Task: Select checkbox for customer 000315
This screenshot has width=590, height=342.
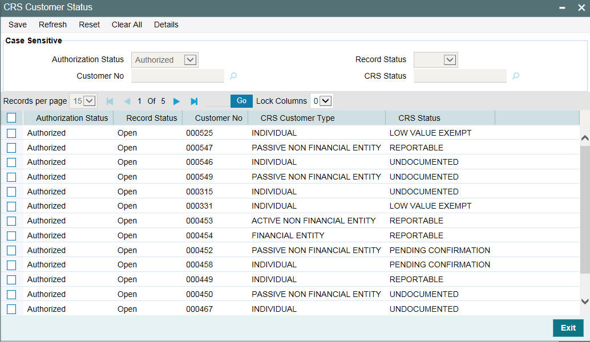Action: [x=11, y=192]
